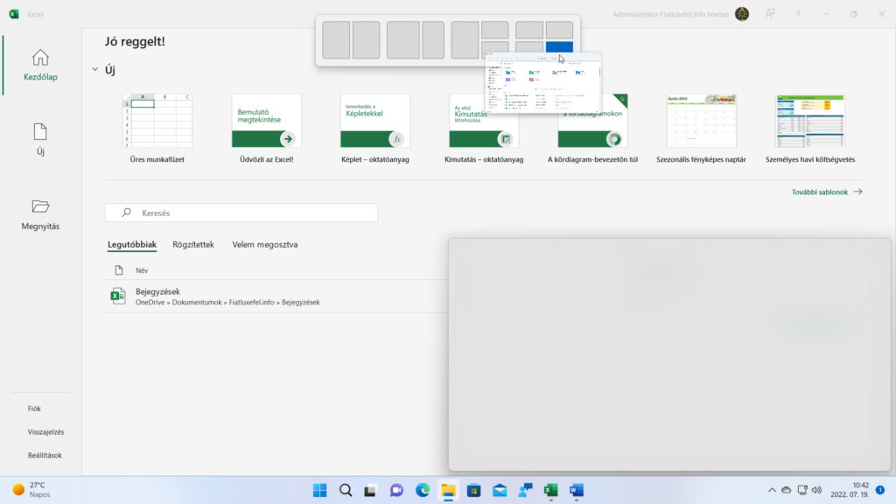Open Beállítások in the sidebar
Screen dimensions: 896x504
click(45, 455)
